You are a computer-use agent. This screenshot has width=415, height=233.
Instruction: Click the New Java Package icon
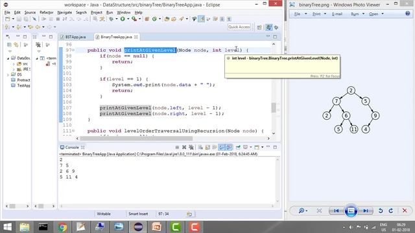[147, 19]
